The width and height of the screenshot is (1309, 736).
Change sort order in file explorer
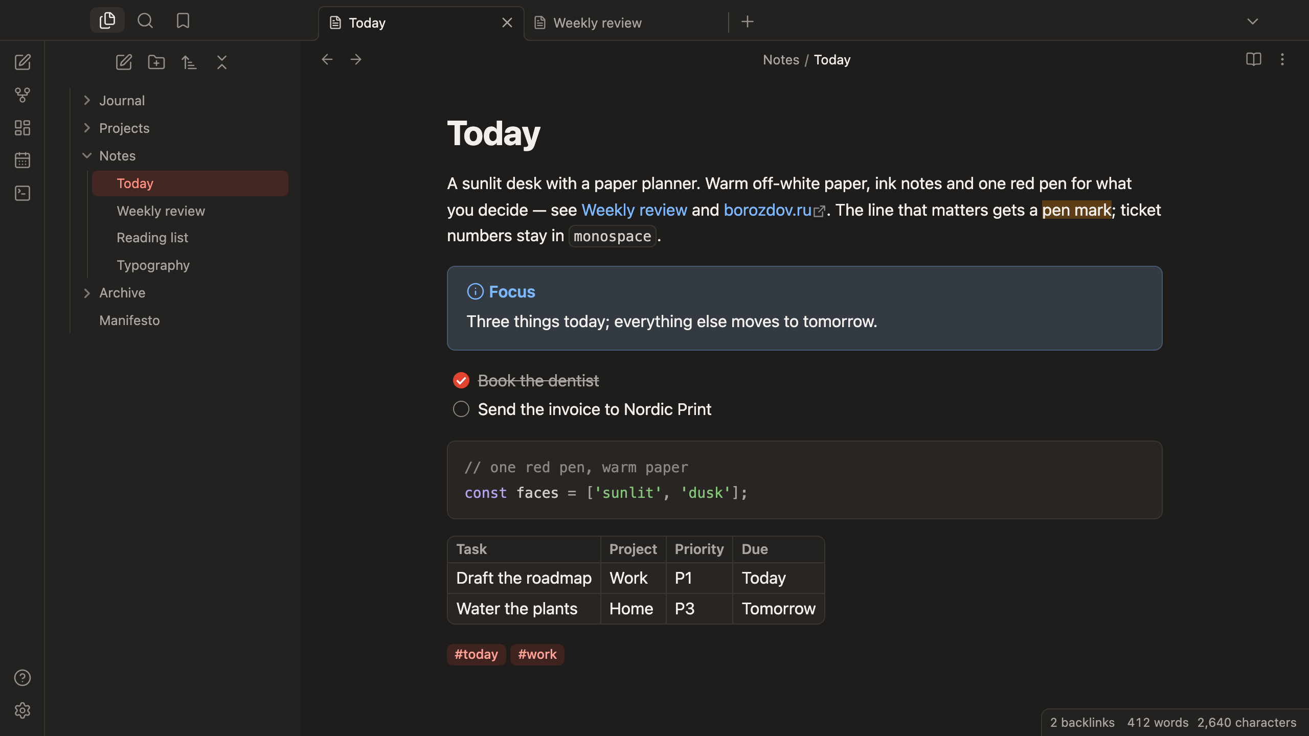pos(189,62)
